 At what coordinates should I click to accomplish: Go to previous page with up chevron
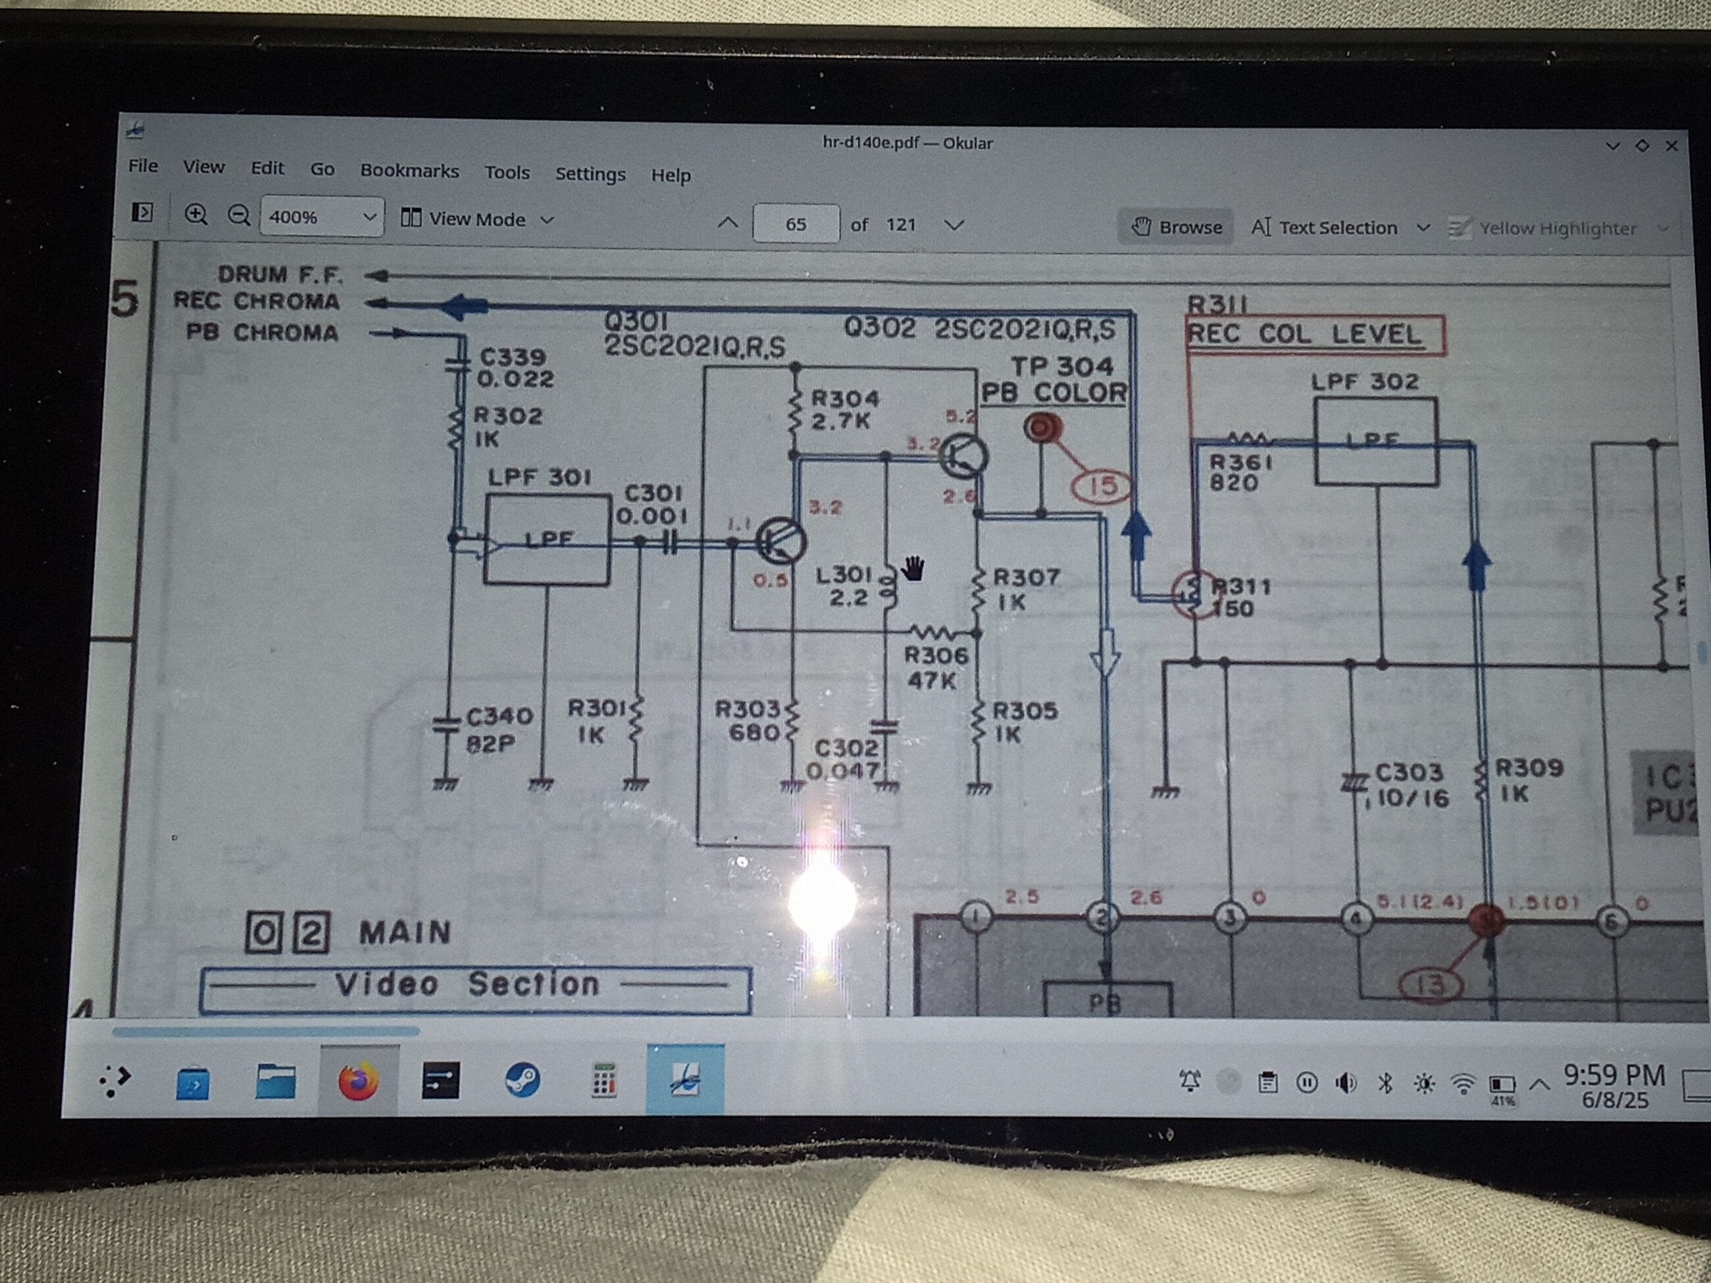pos(727,224)
